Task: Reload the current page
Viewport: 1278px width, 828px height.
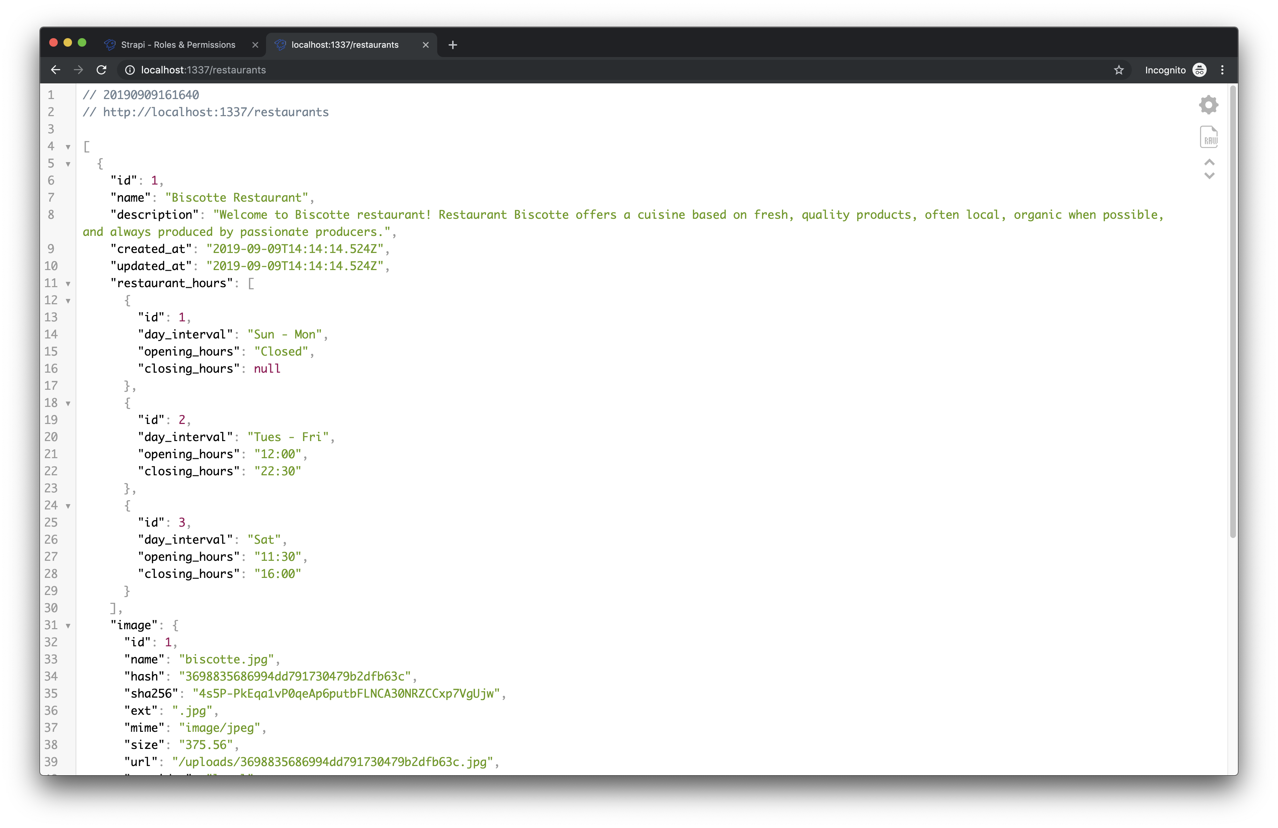Action: click(102, 70)
